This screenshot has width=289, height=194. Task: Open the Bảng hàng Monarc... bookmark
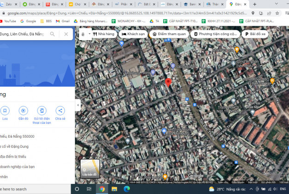click(91, 21)
